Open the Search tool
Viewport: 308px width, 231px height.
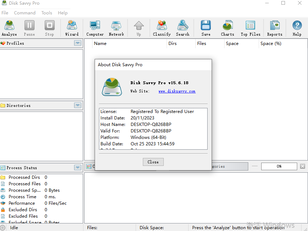[x=182, y=28]
